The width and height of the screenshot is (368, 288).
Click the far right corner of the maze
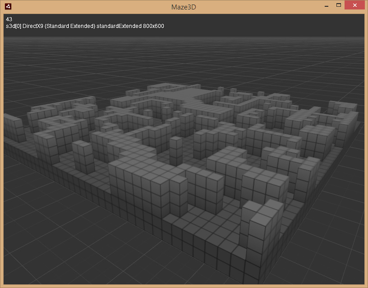point(358,121)
